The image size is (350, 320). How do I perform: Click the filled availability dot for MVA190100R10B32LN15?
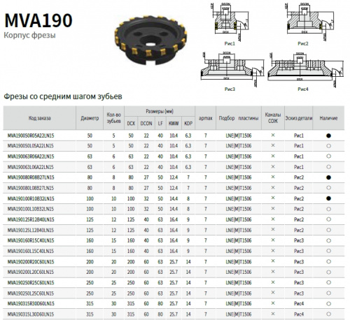(328, 198)
